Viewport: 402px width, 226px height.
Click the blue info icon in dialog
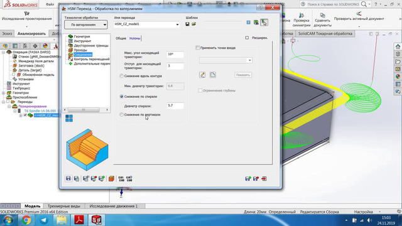click(x=248, y=23)
